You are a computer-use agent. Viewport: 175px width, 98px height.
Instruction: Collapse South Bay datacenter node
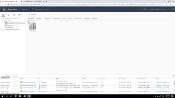pos(3,21)
